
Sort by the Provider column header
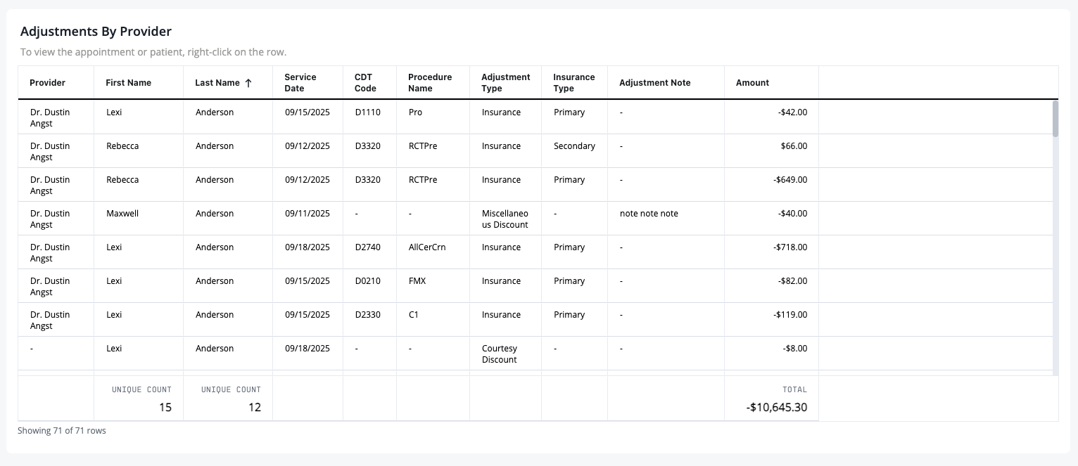[56, 83]
